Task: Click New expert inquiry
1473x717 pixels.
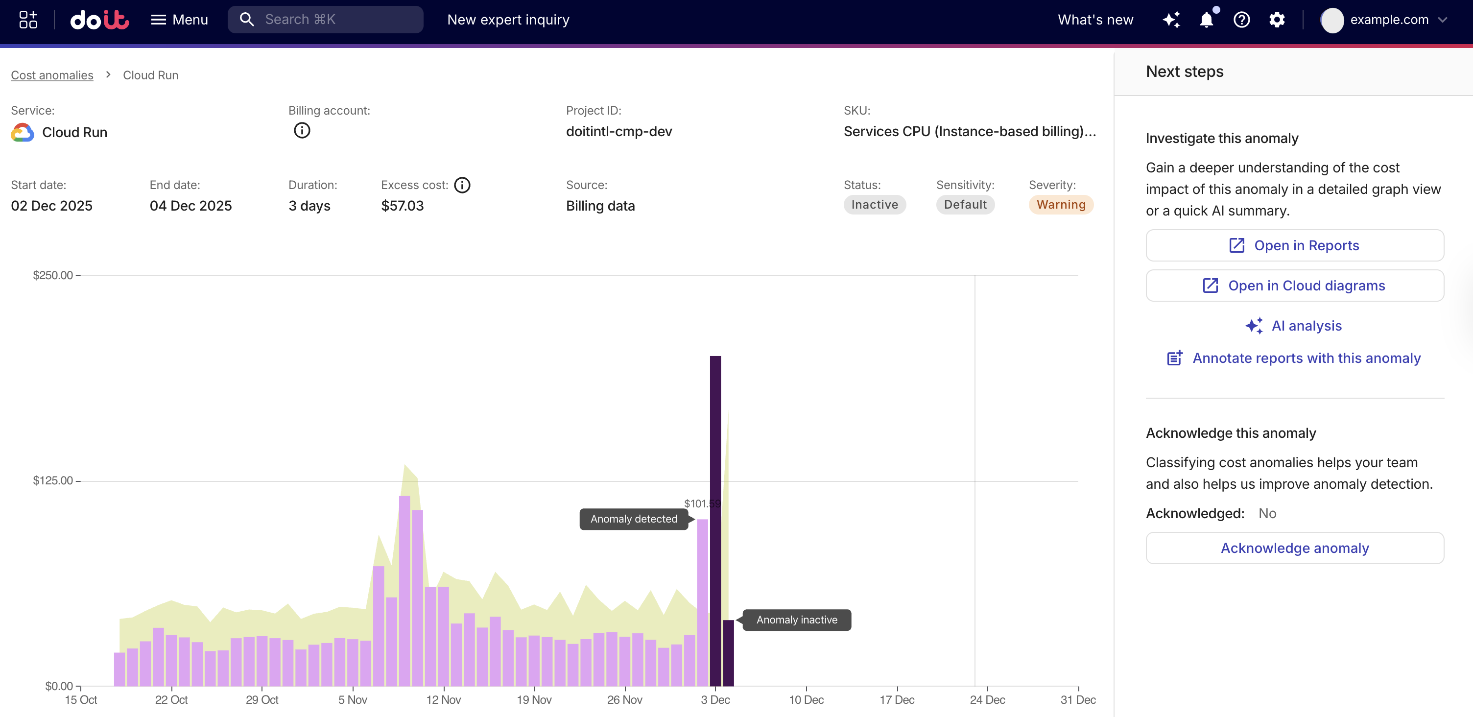Action: (508, 19)
